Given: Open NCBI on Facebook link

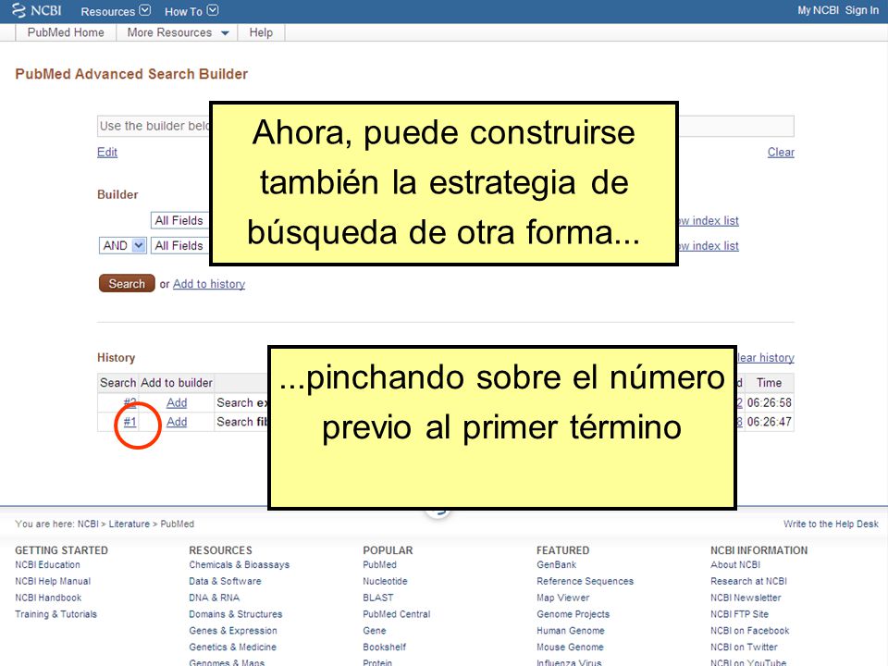Looking at the screenshot, I should click(x=750, y=630).
